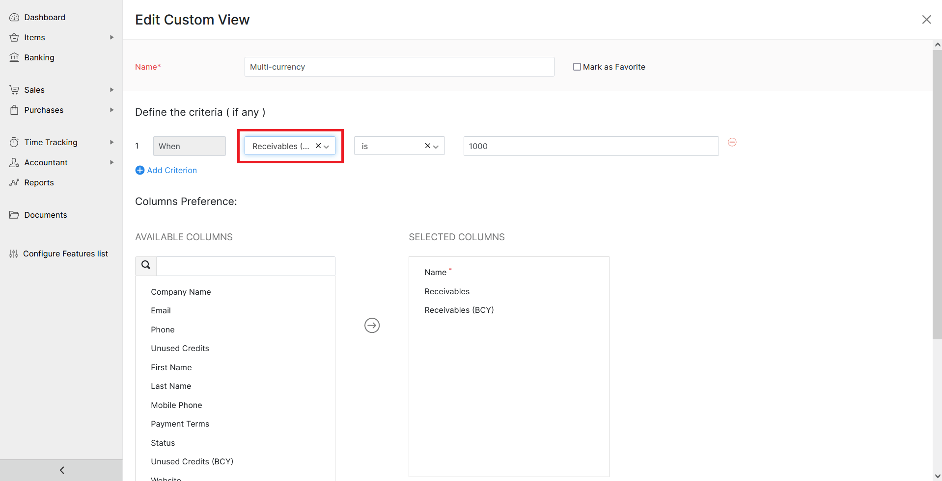Screen dimensions: 942x481
Task: Click the arrow to move columns right
Action: pos(372,325)
